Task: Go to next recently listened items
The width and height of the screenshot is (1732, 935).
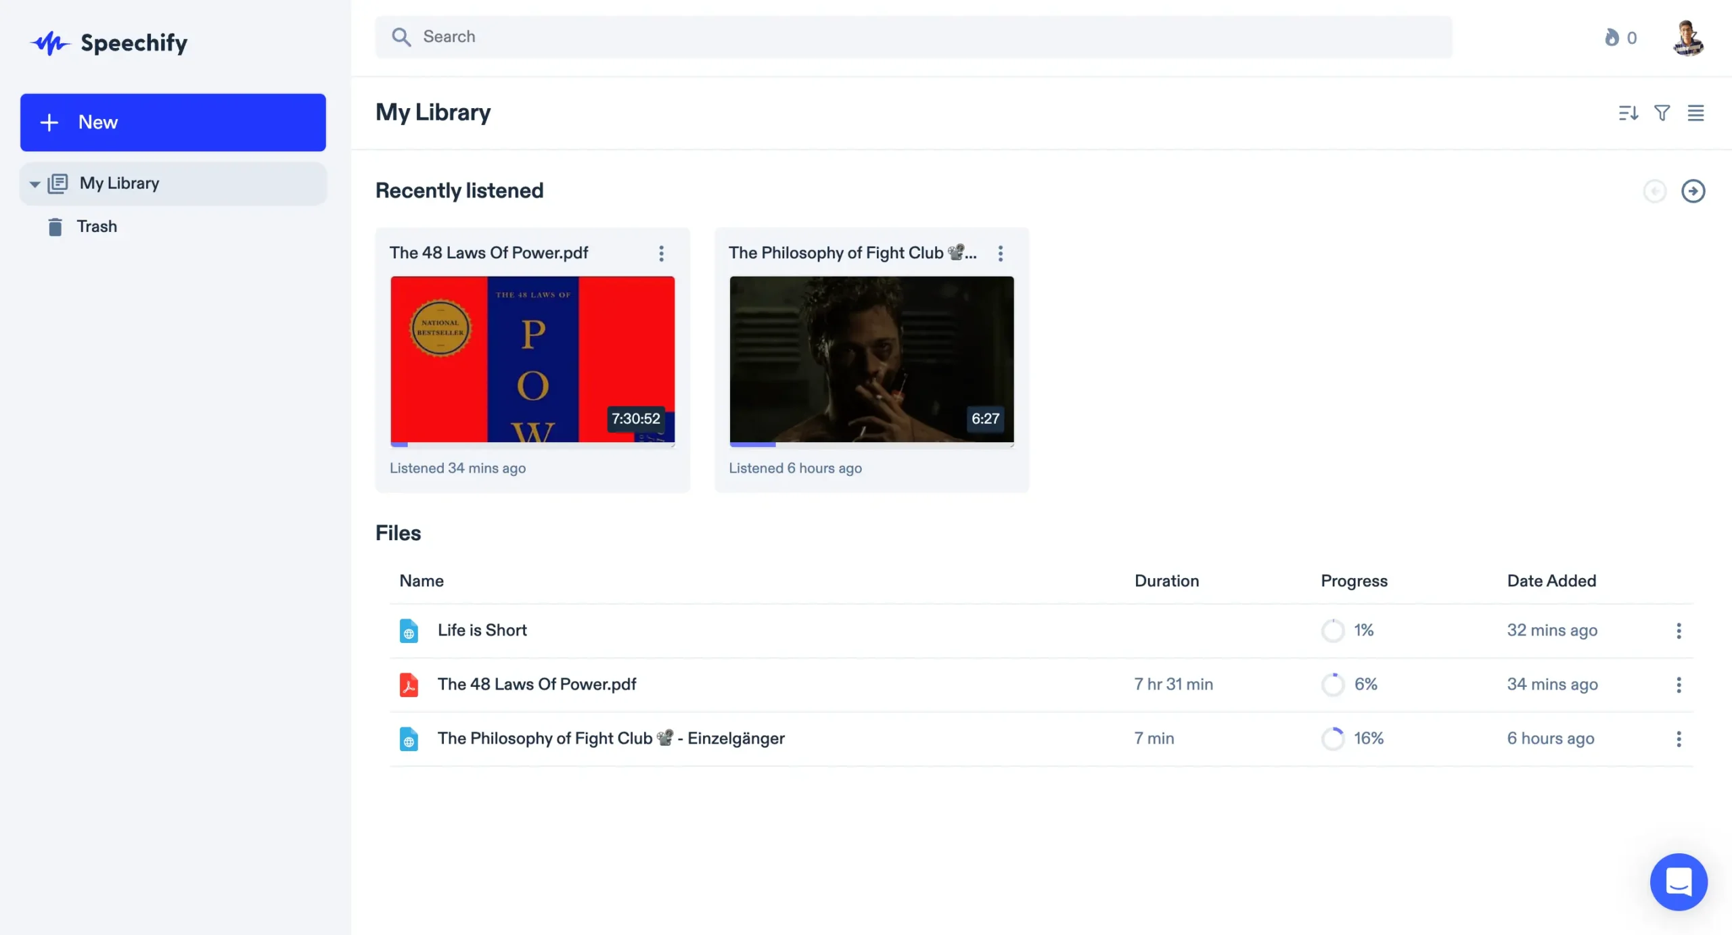Action: (x=1693, y=191)
